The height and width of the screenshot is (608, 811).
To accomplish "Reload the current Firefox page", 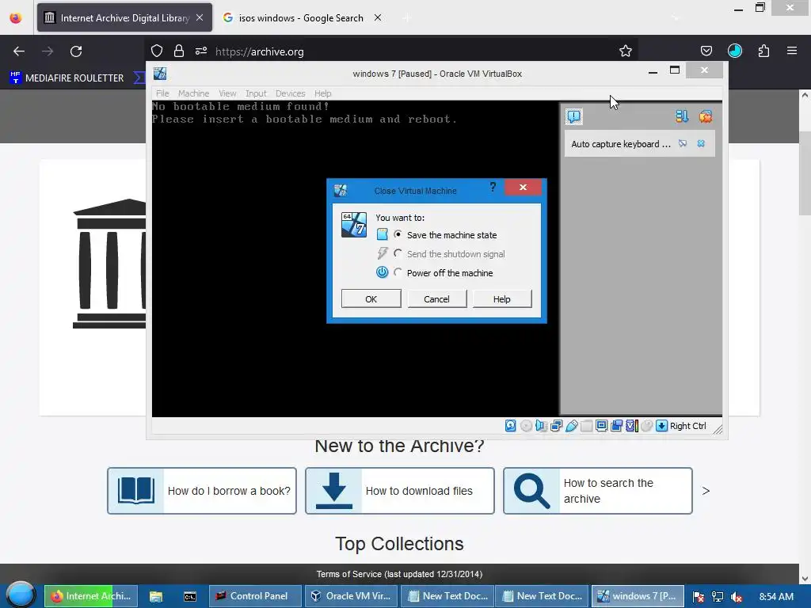I will pyautogui.click(x=76, y=51).
